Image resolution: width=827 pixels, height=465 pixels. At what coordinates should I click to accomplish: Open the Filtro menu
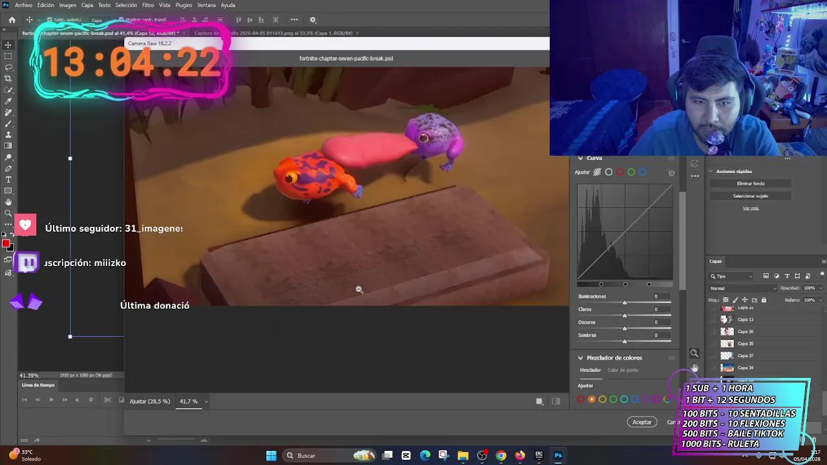pos(148,5)
